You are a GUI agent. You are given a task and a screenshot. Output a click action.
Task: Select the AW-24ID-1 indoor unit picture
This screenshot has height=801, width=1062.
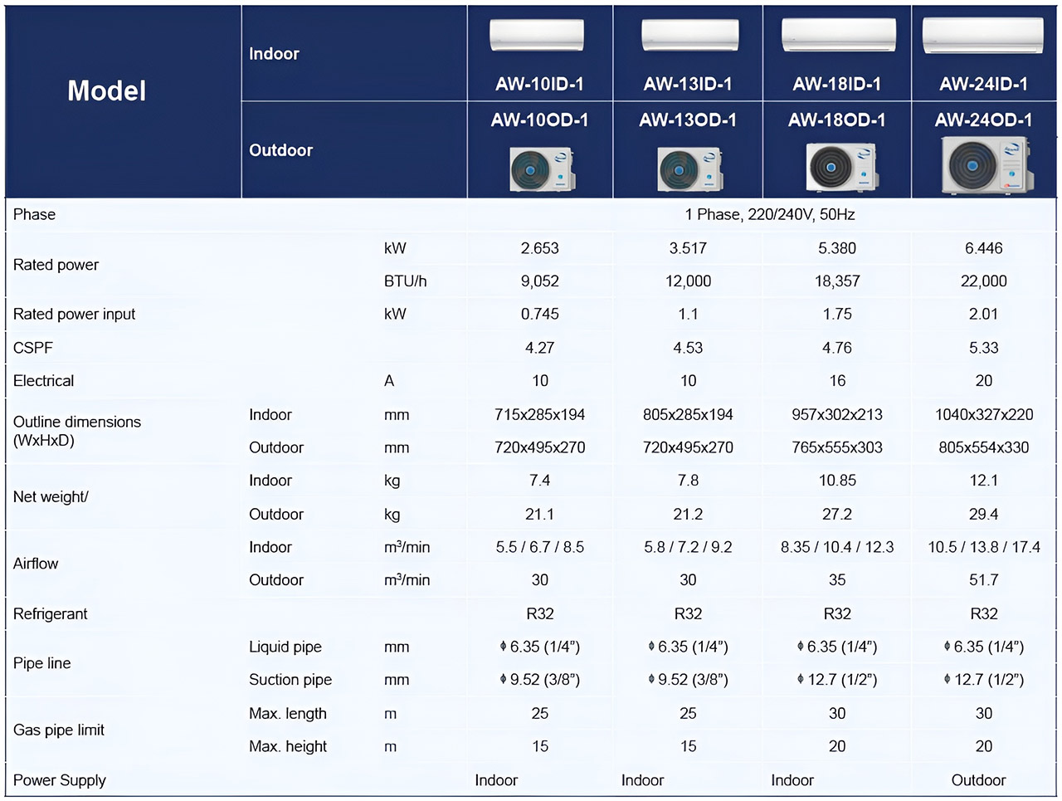982,37
